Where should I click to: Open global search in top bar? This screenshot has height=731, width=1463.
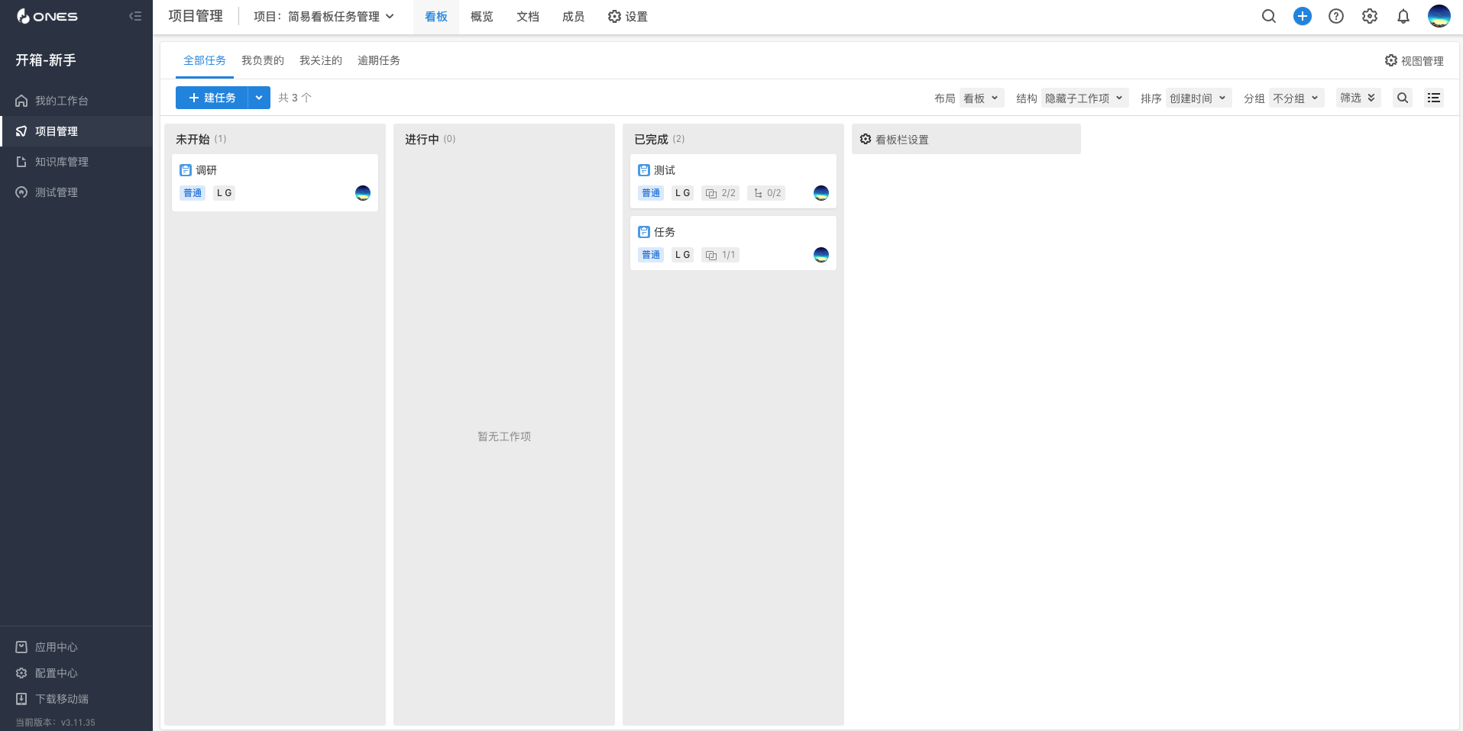click(1269, 16)
